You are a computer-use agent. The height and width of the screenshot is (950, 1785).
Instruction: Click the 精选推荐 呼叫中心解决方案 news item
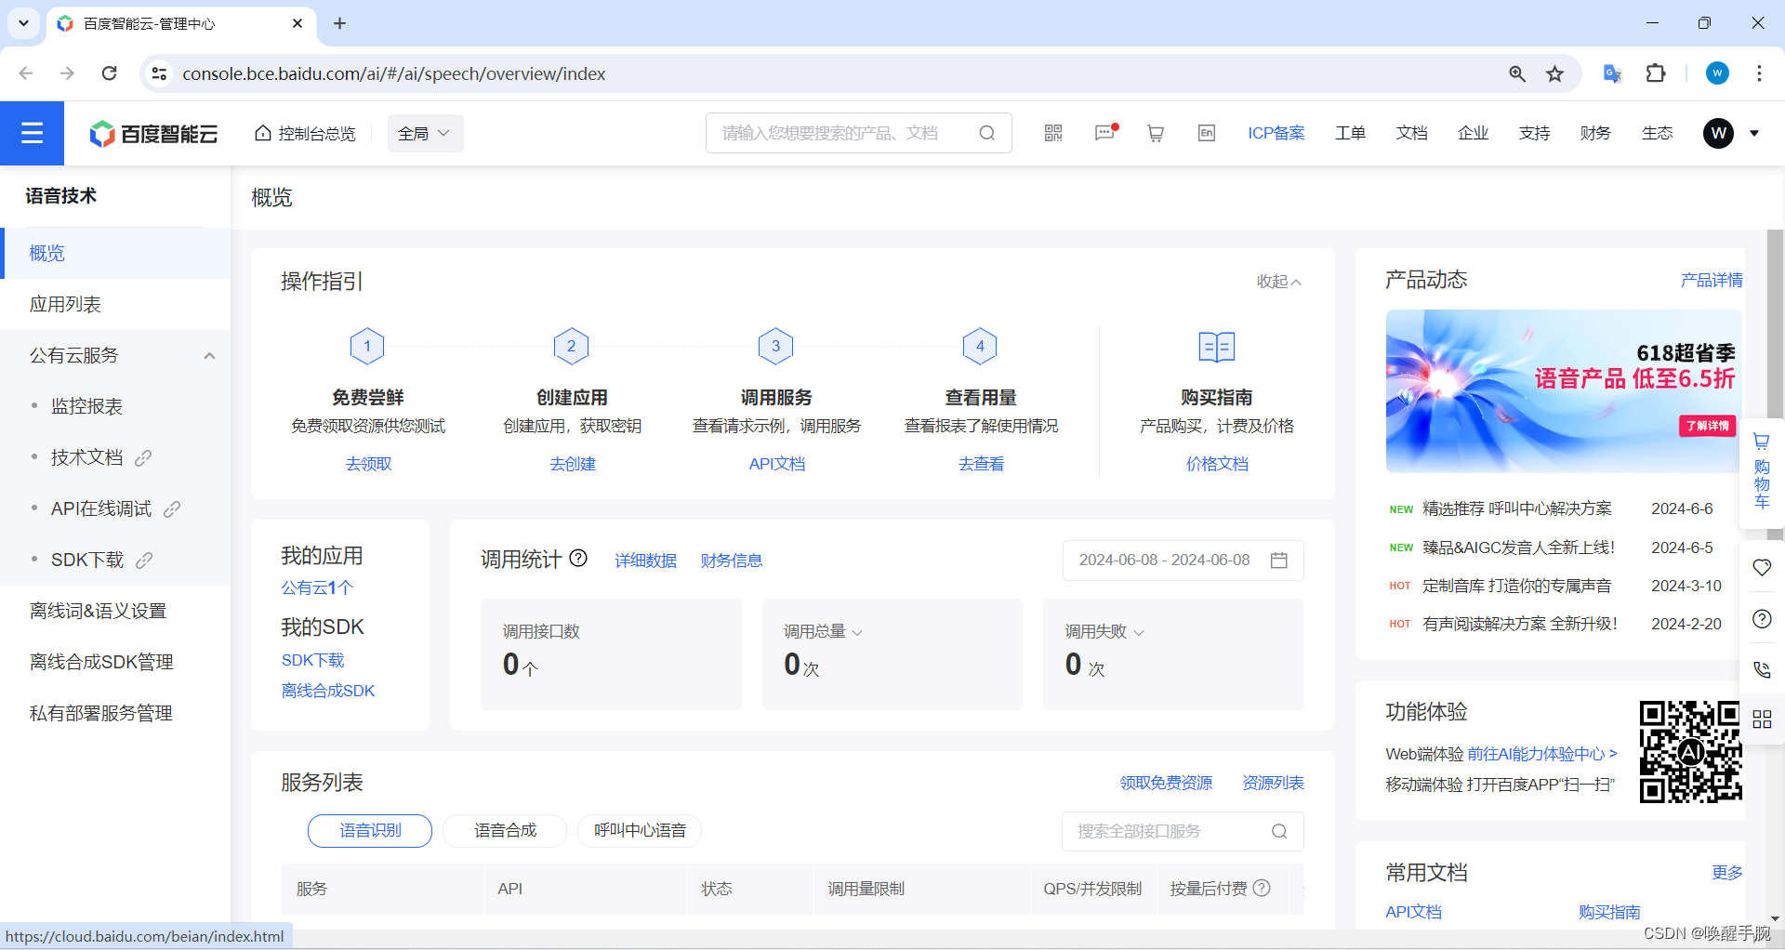click(x=1516, y=508)
